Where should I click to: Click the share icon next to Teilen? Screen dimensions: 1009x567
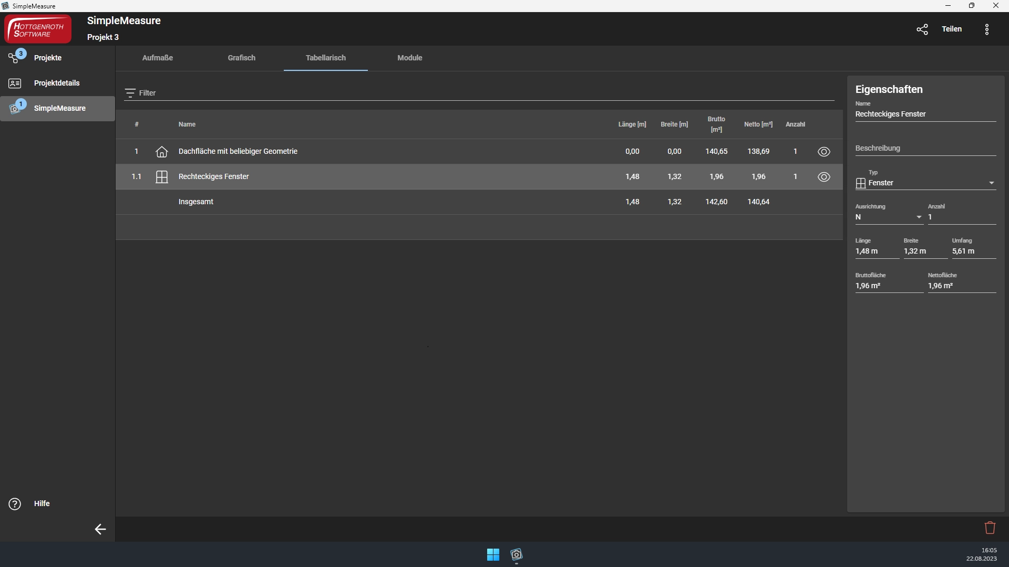922,29
